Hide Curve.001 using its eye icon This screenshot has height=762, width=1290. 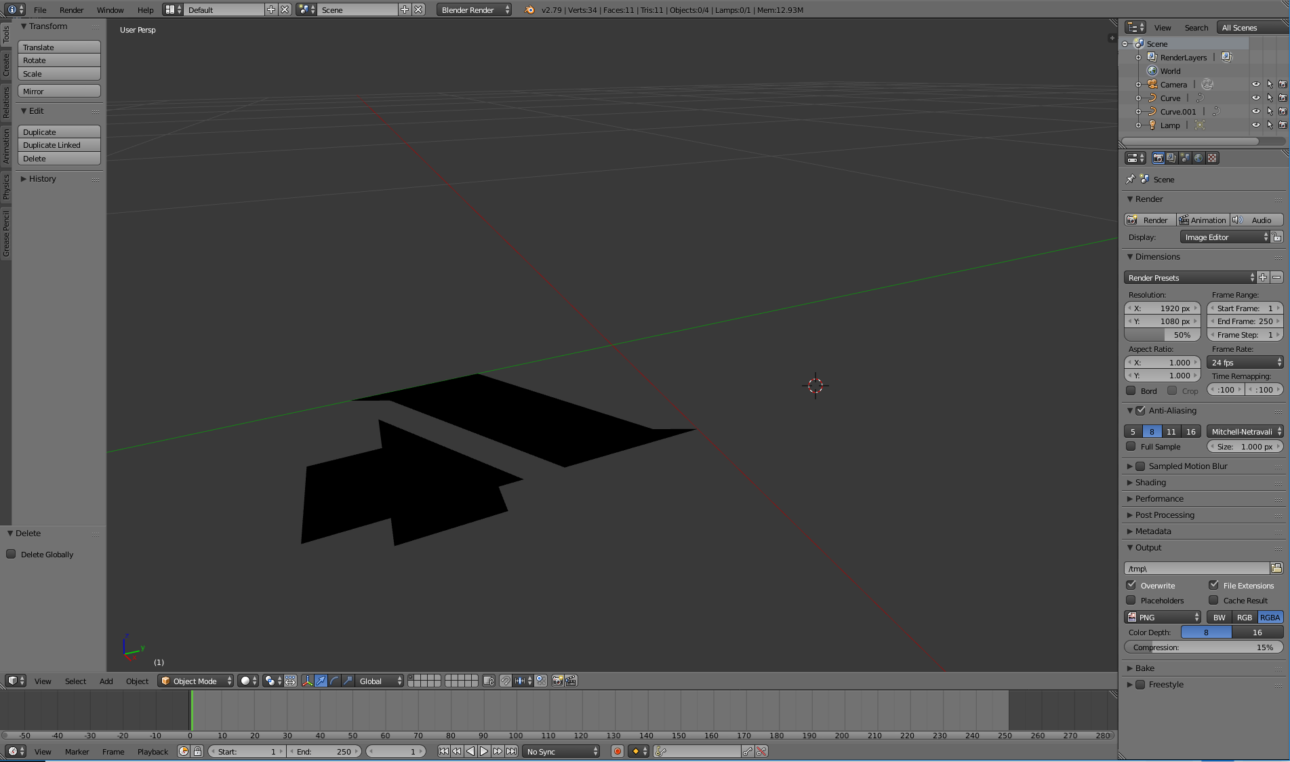click(1255, 111)
